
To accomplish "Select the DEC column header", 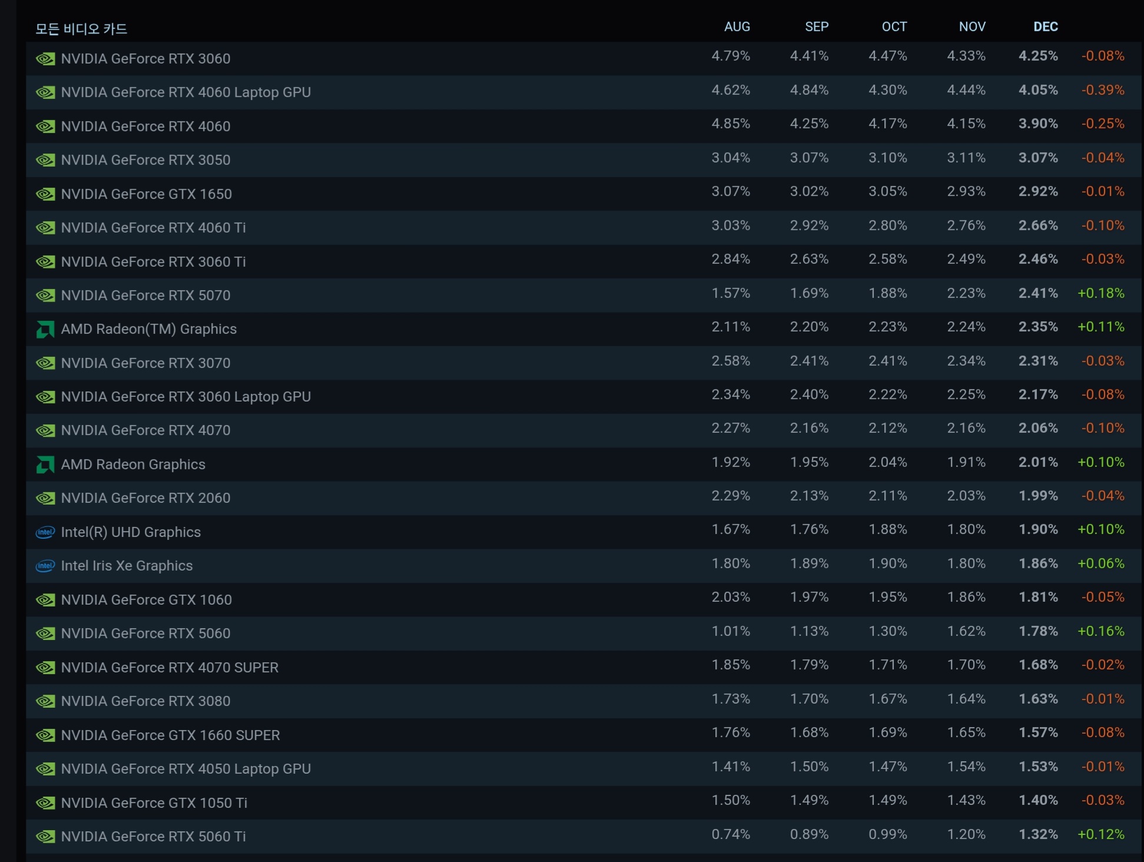I will pyautogui.click(x=1045, y=27).
